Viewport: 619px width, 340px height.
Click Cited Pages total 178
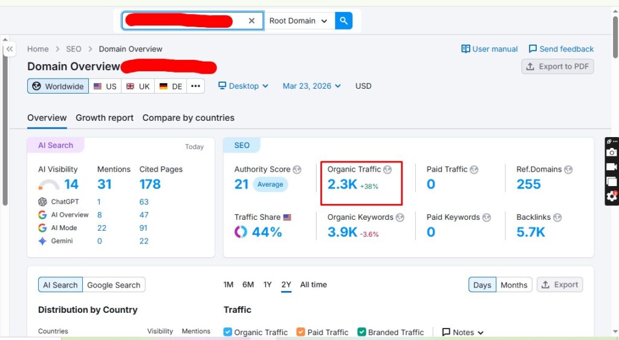point(150,184)
